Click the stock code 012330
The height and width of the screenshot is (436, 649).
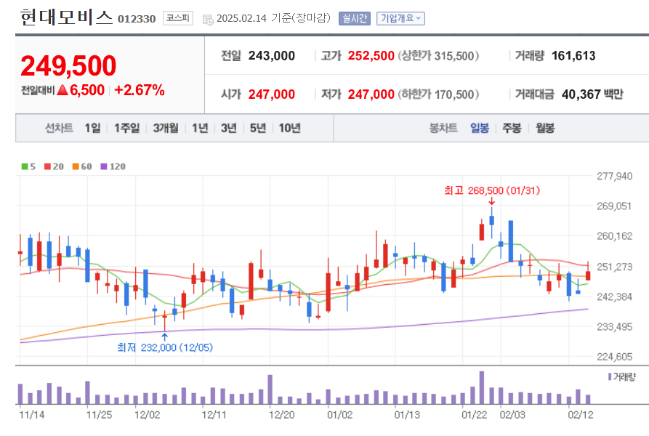[x=137, y=19]
